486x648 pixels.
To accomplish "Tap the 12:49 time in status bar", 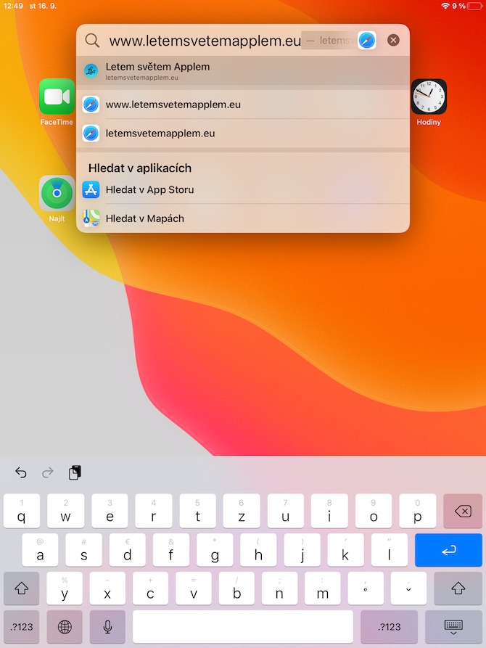I will tap(13, 6).
